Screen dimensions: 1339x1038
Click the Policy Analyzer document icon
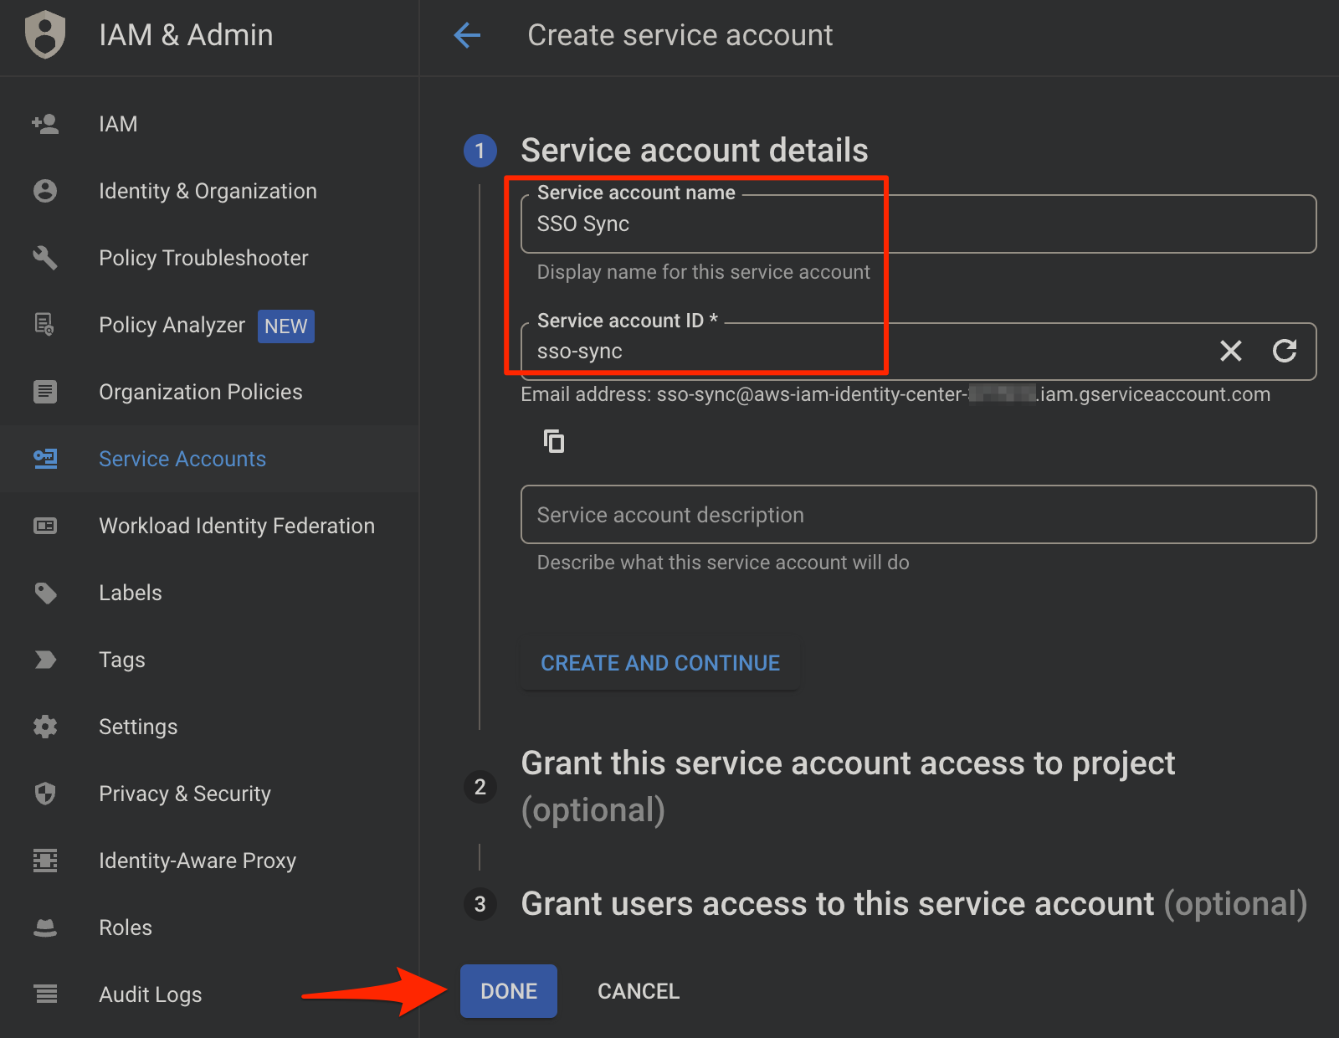pos(45,325)
